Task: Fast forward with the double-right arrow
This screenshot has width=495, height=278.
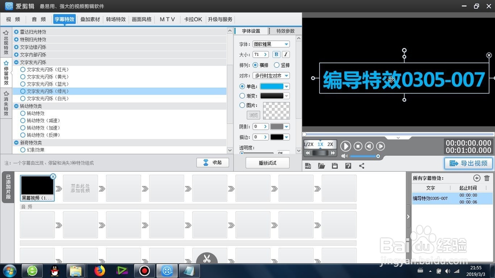Action: coord(333,153)
